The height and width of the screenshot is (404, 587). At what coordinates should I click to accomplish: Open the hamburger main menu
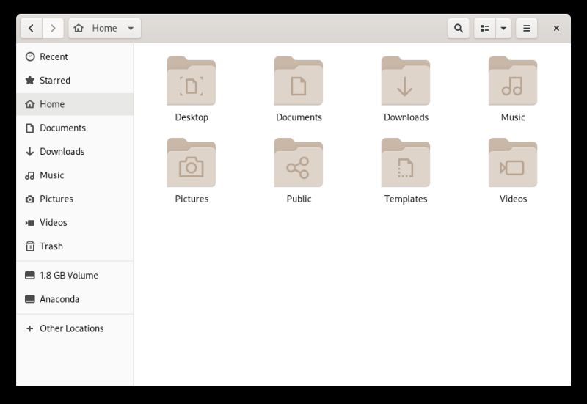[526, 28]
